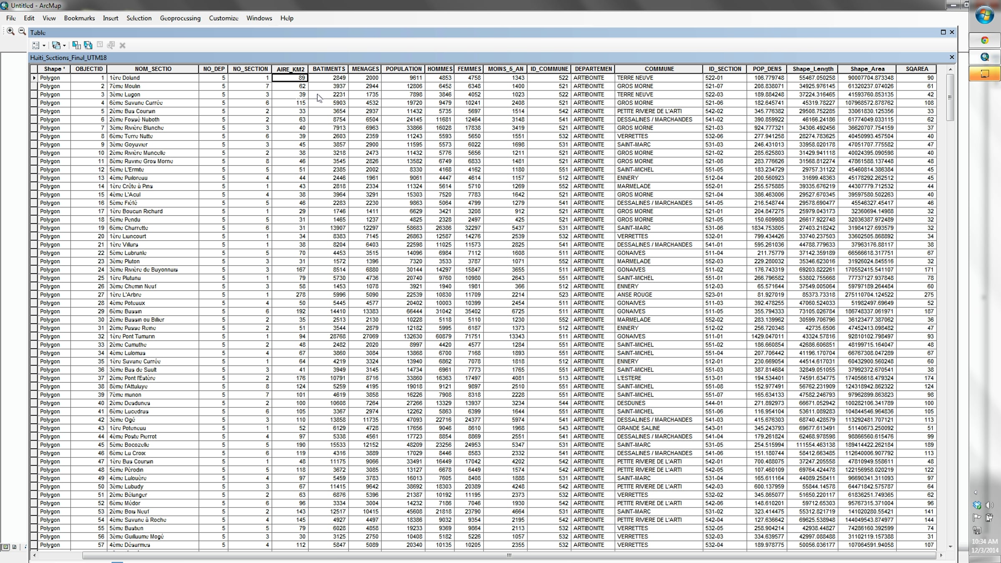Switch to Data View button
The height and width of the screenshot is (563, 1001).
point(6,547)
